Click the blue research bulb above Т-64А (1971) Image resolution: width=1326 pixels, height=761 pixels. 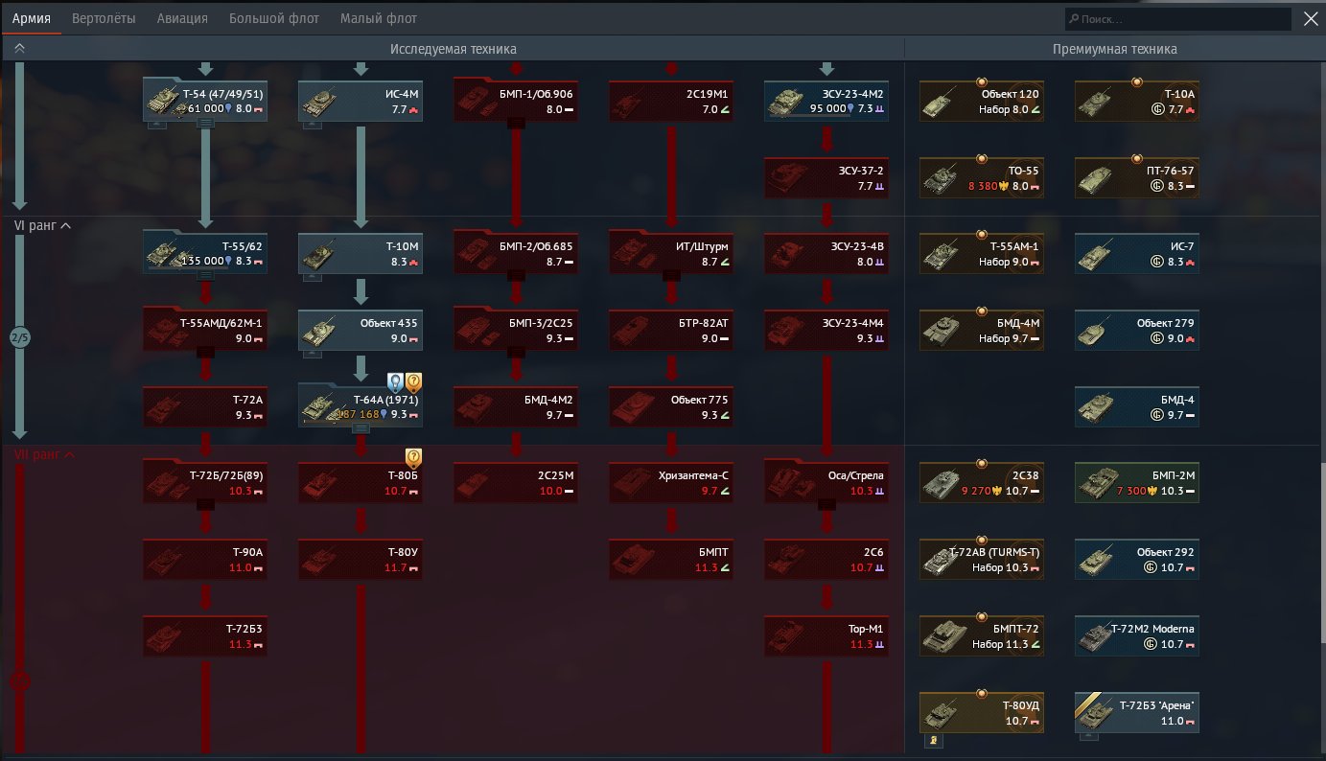coord(394,383)
